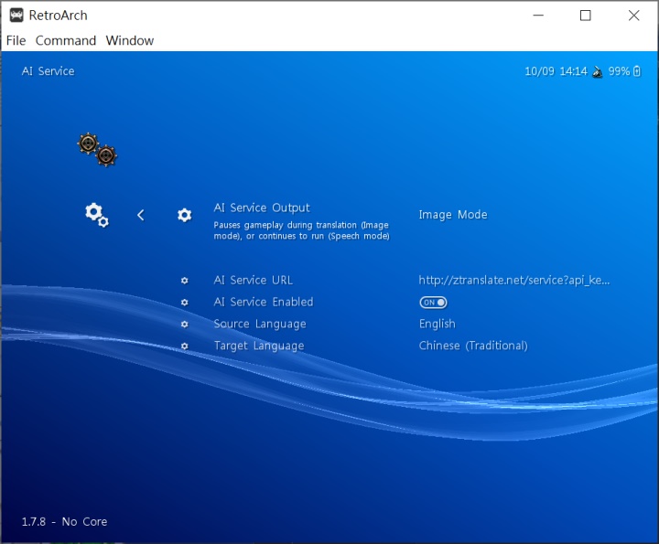The height and width of the screenshot is (544, 659).
Task: Click the 99% battery percentage
Action: [619, 71]
